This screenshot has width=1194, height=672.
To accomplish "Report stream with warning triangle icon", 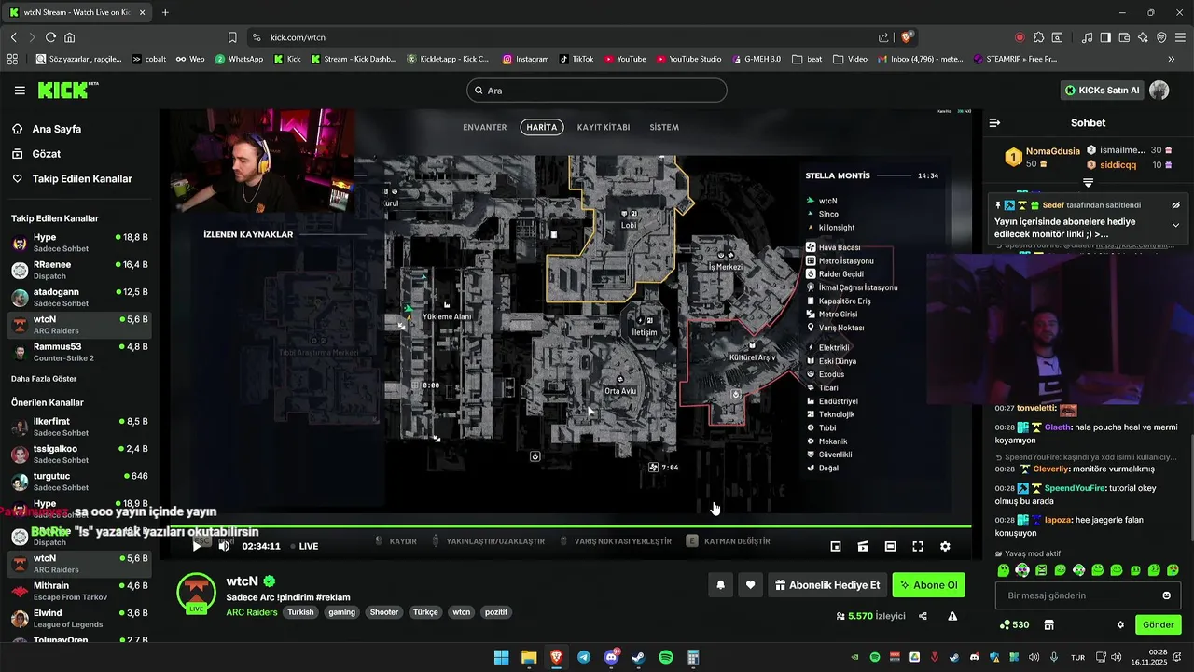I will point(952,616).
